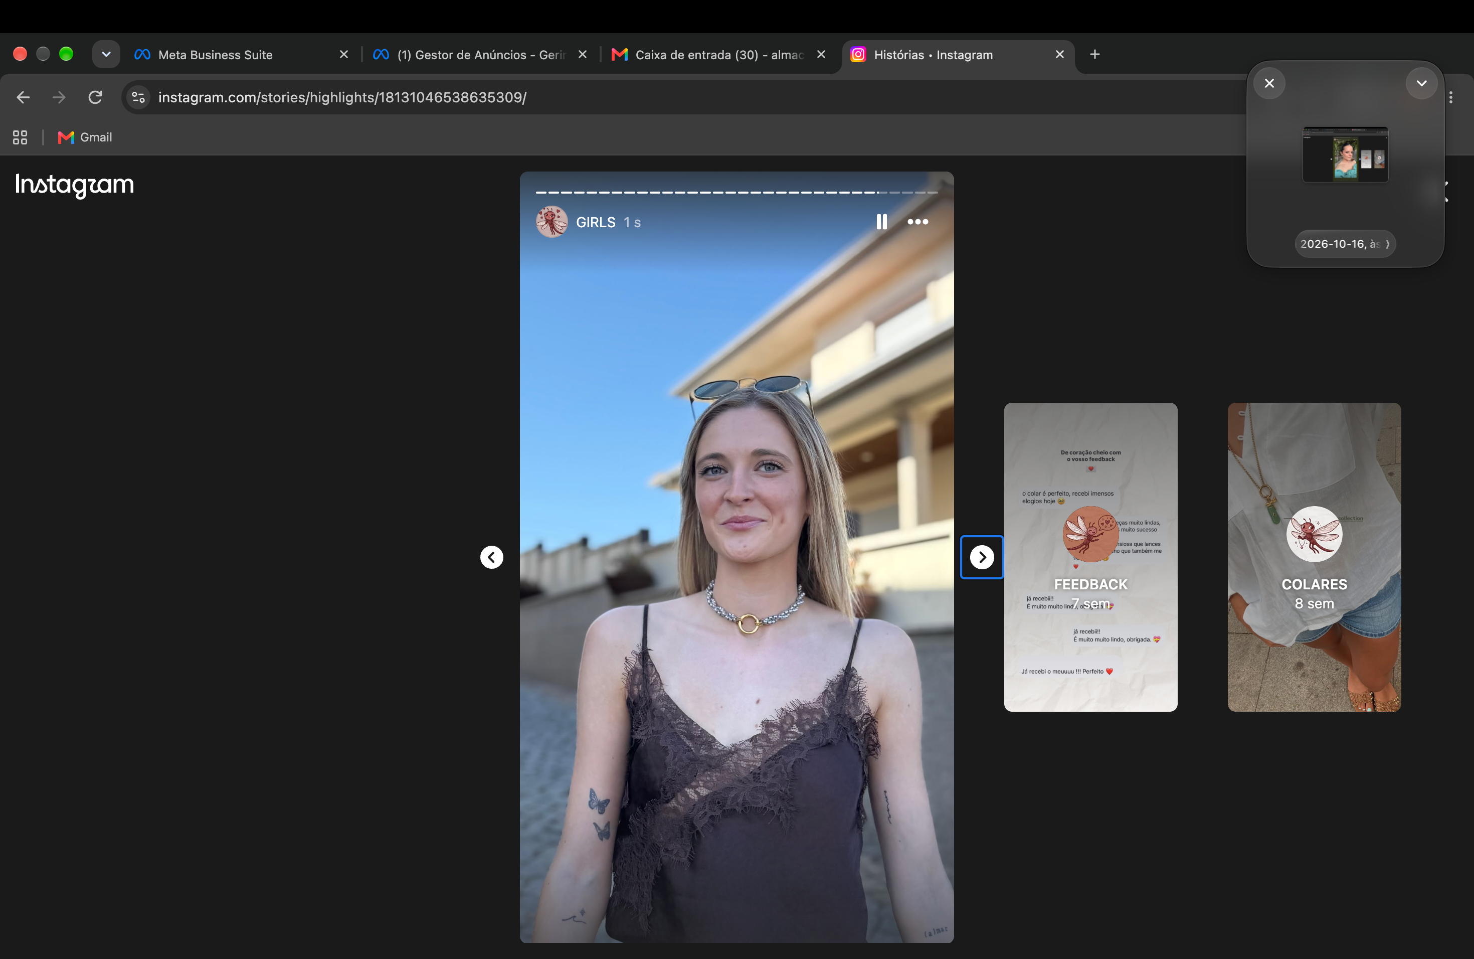Viewport: 1474px width, 959px height.
Task: Open the screenshot thumbnail preview
Action: pyautogui.click(x=1345, y=154)
